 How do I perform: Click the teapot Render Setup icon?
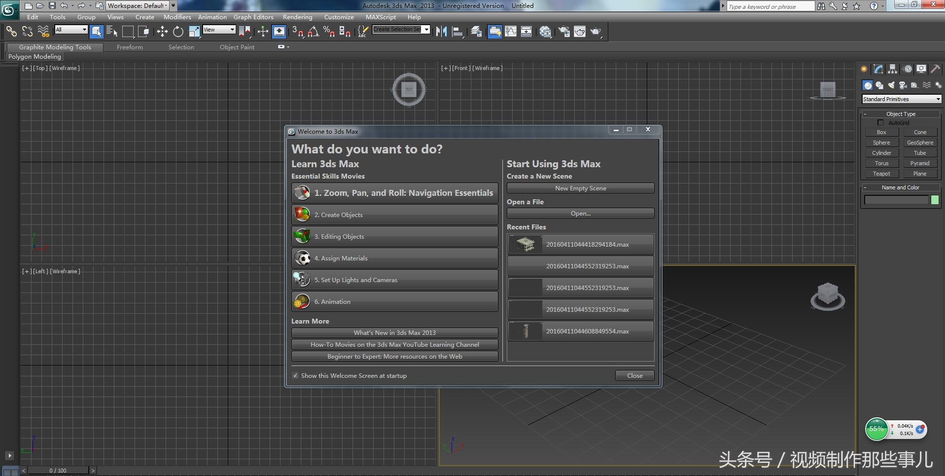click(563, 32)
